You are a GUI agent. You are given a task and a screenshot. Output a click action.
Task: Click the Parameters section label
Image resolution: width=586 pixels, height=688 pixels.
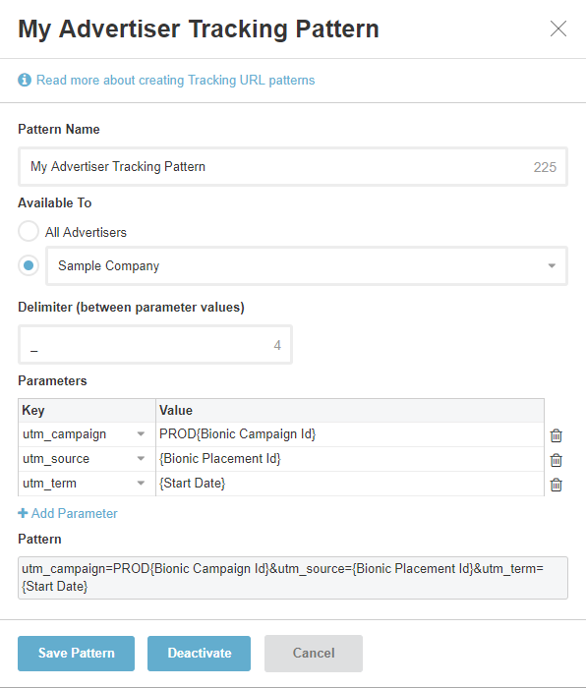pos(52,381)
